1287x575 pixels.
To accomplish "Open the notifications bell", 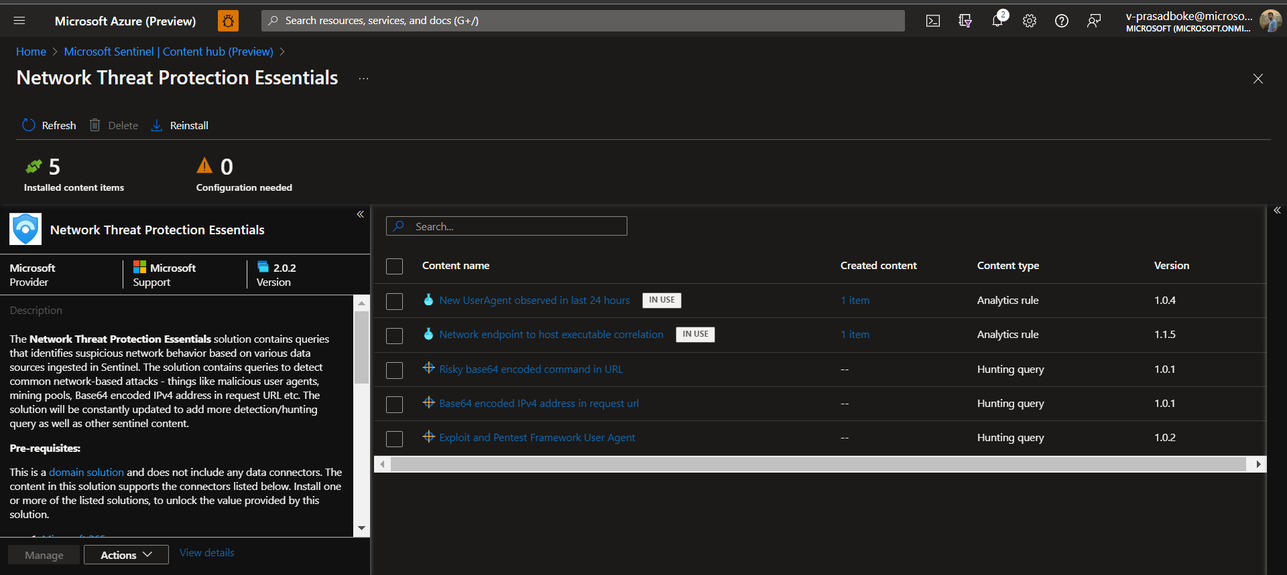I will [x=997, y=21].
